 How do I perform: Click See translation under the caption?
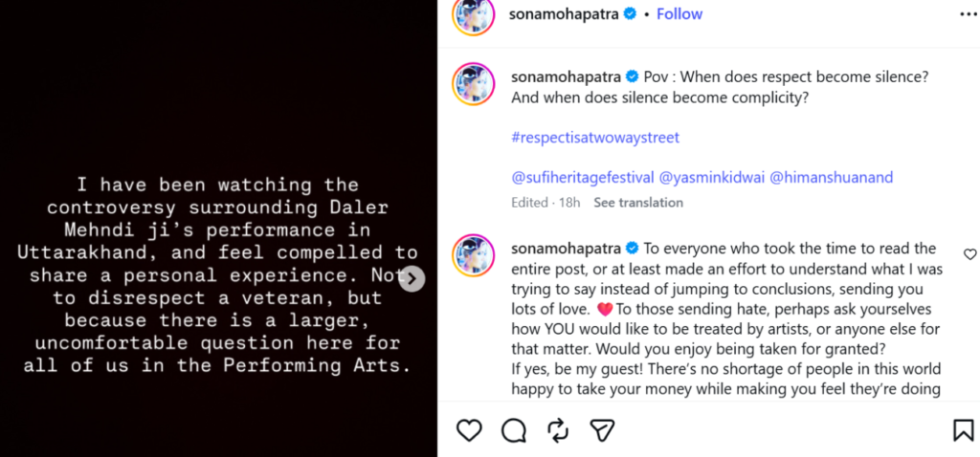(x=638, y=203)
